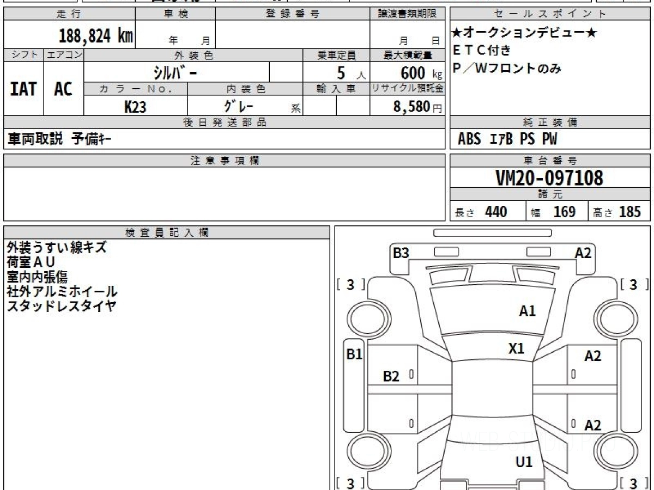
Task: Select the B1 damage mark on the diagram
Action: [x=354, y=354]
